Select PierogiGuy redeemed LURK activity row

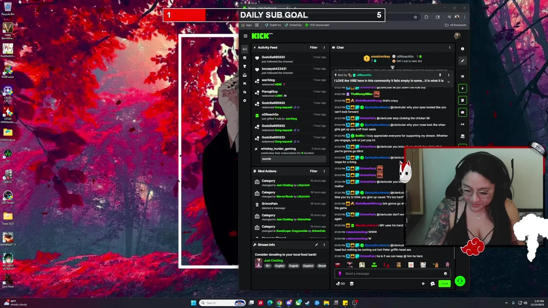click(290, 94)
